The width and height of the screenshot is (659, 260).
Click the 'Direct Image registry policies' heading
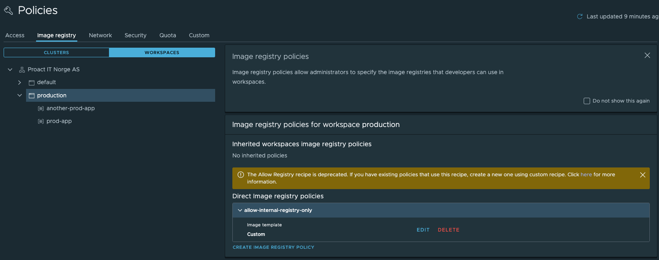[278, 196]
